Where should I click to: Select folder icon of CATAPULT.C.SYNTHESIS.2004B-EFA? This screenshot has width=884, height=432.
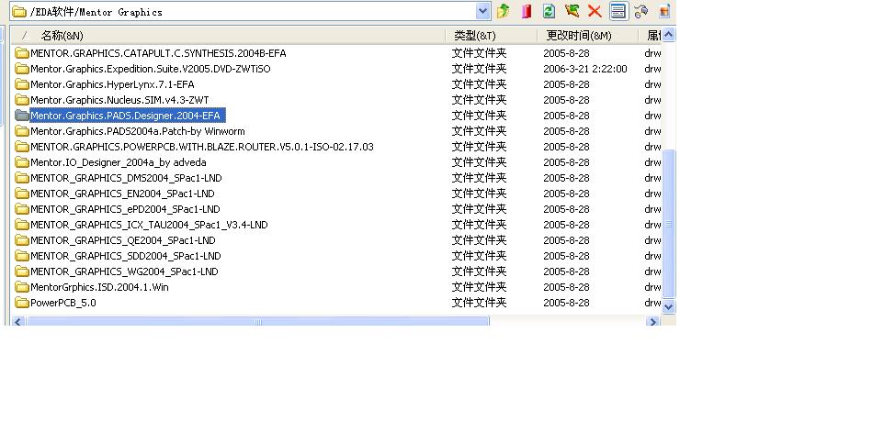click(22, 53)
